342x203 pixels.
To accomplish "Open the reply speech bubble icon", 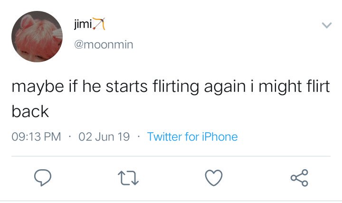I will (43, 177).
